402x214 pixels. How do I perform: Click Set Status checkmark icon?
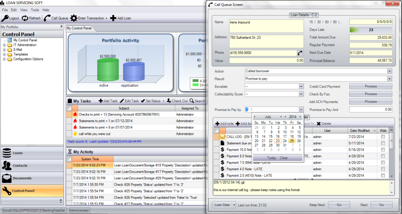pyautogui.click(x=143, y=101)
